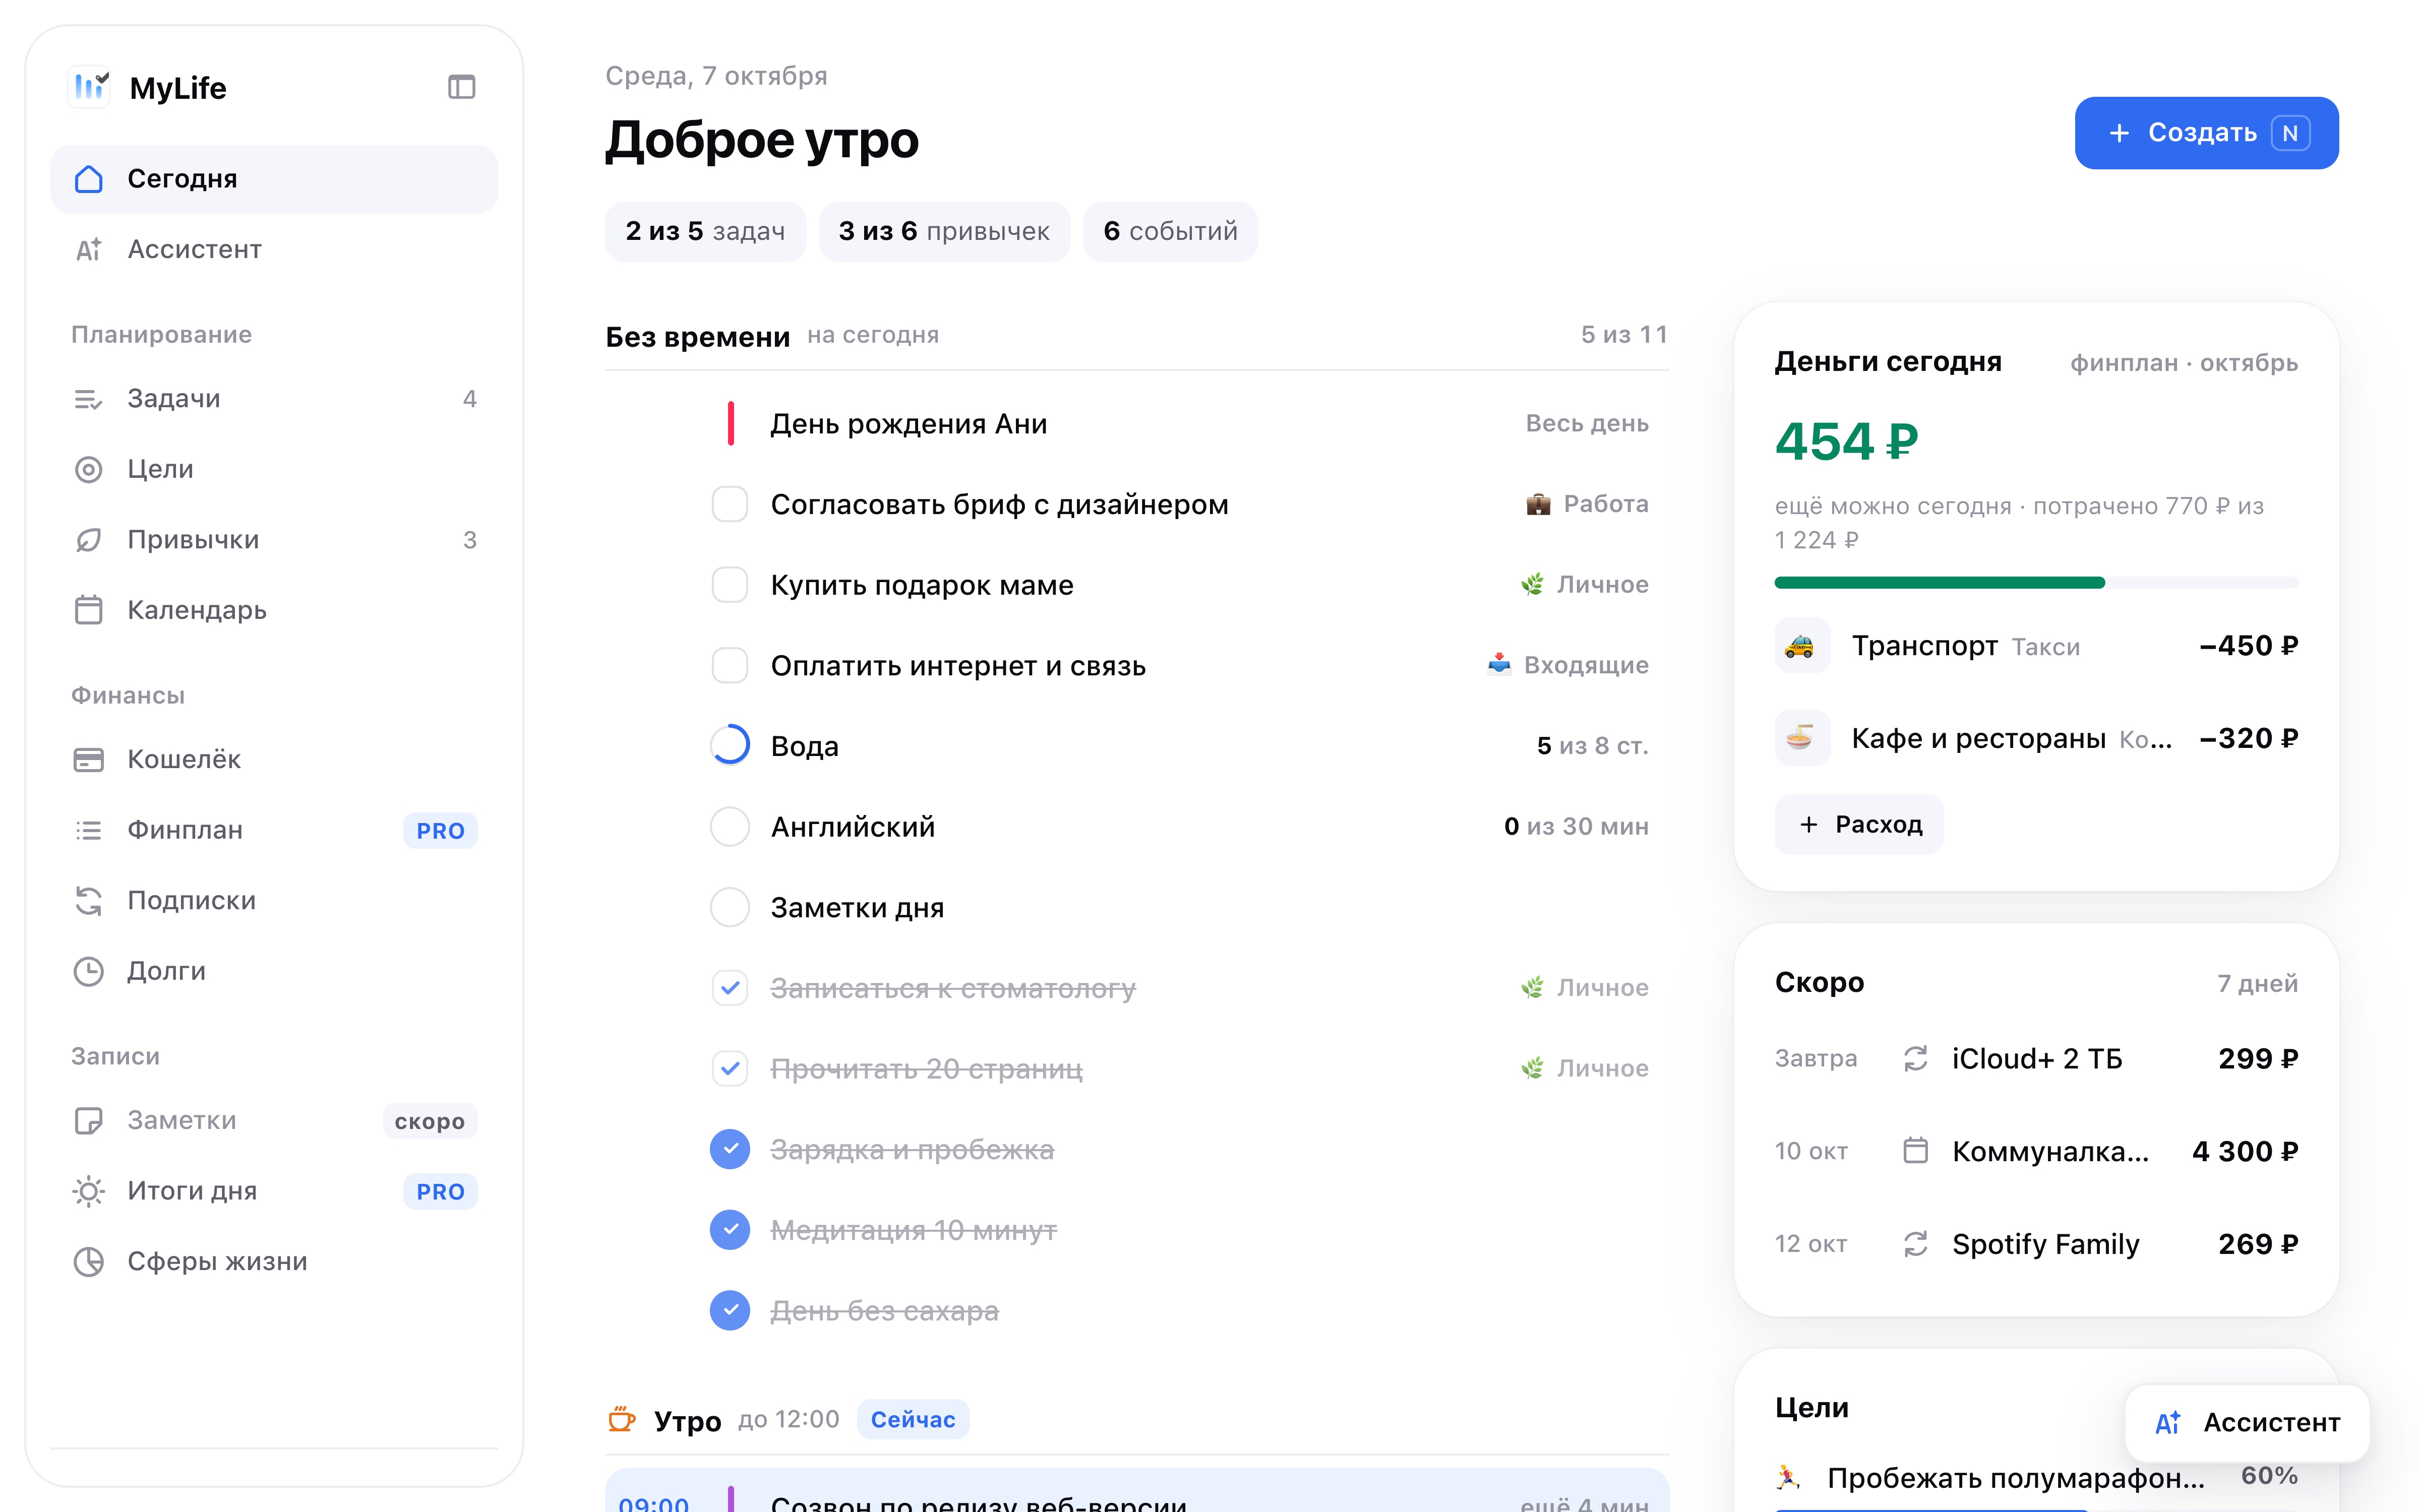
Task: Mark the Английский habit as done
Action: tap(730, 827)
